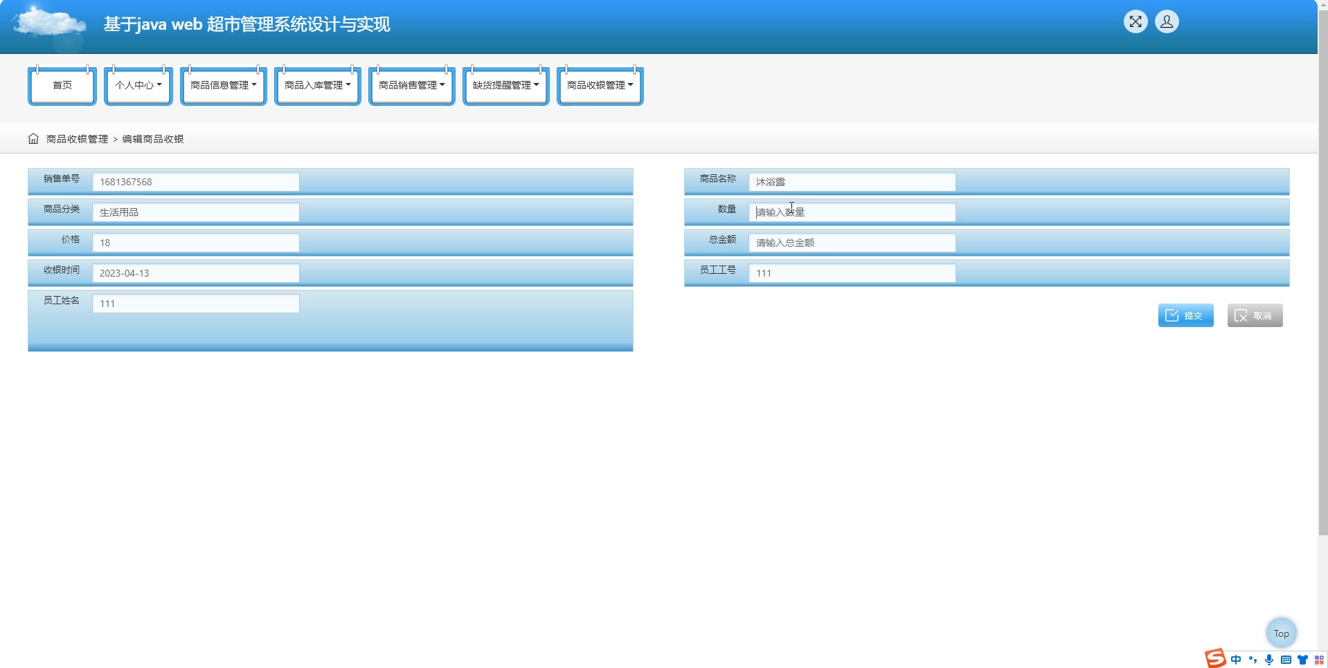Focus the 价格 input field
The image size is (1328, 668).
tap(196, 243)
